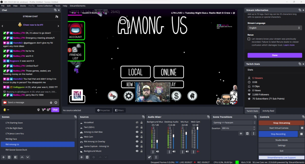305x164 pixels.
Task: Click the megaphone announcements icon in game
Action: [112, 96]
